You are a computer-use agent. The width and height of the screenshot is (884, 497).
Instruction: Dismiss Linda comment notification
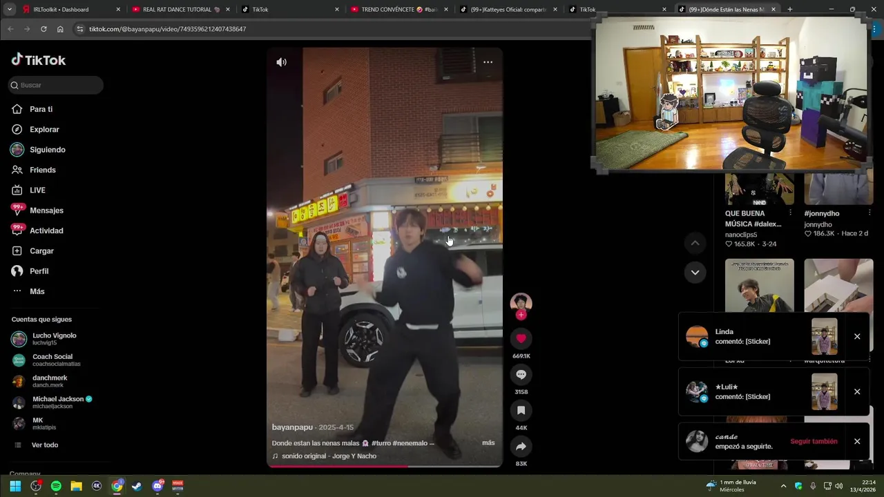[x=857, y=337]
